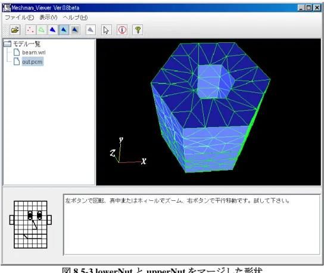Screen dimensions: 324x273
Task: Select the arrow pointer tool
Action: point(106,30)
